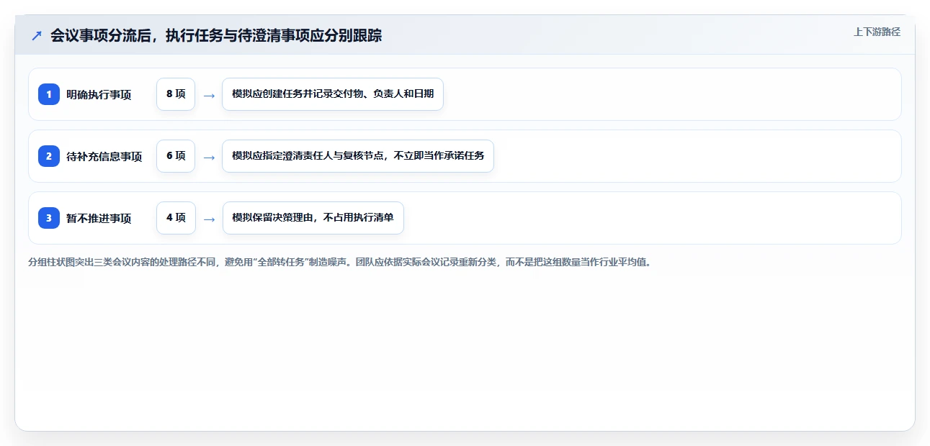Click the arrow after the 8 项 chip
Image resolution: width=930 pixels, height=446 pixels.
coord(209,95)
